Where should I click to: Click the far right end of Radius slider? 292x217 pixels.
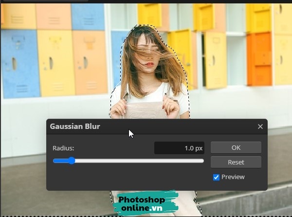click(202, 161)
